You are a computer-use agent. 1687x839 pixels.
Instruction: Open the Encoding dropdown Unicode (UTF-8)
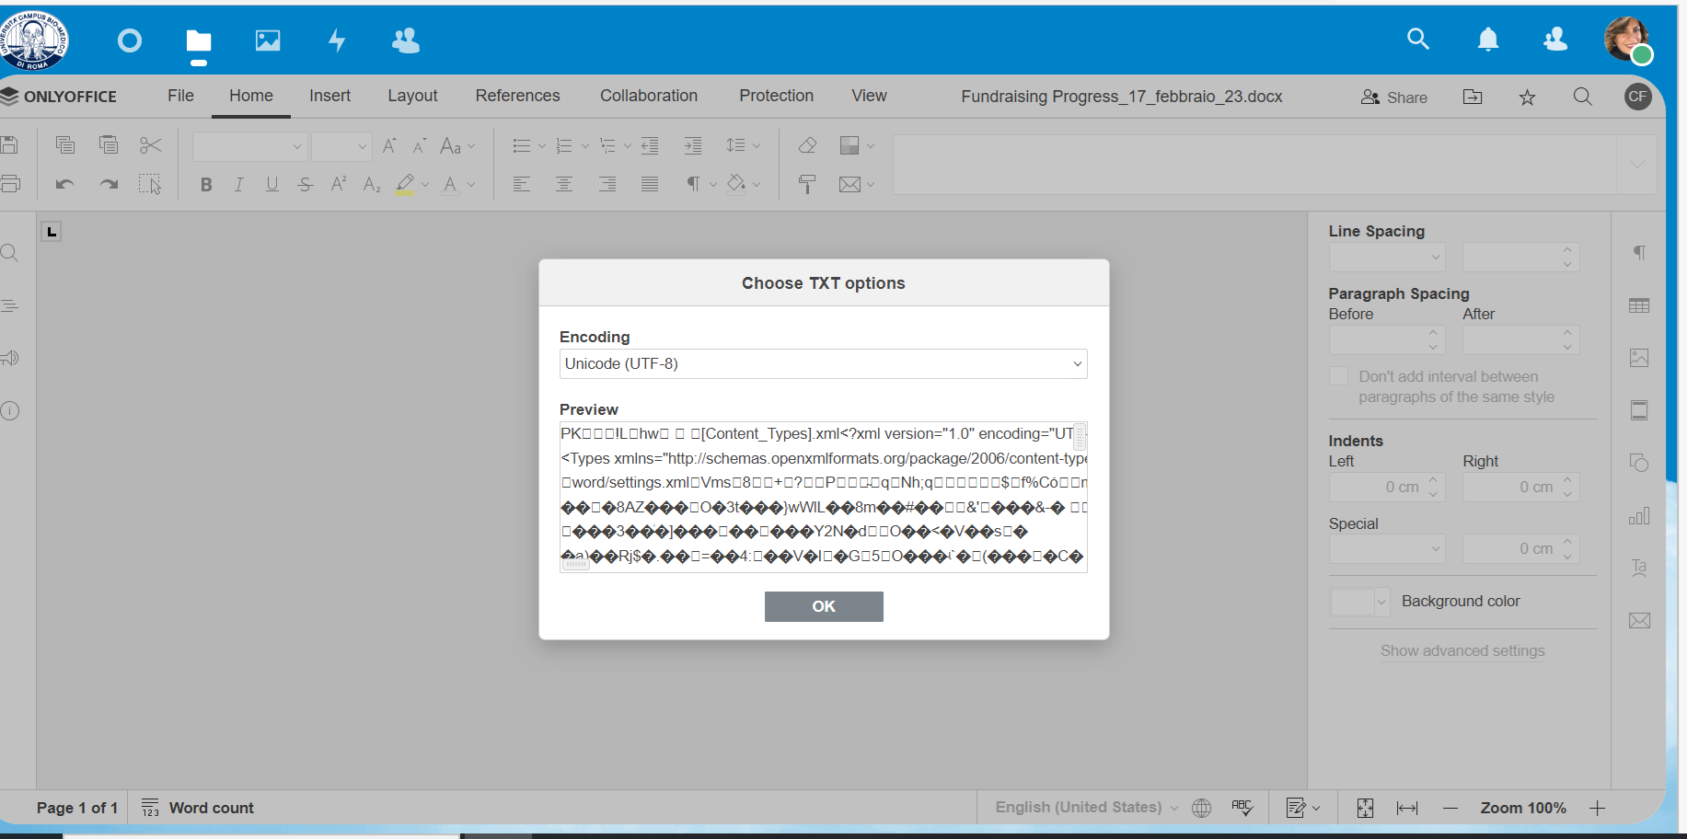(x=824, y=363)
